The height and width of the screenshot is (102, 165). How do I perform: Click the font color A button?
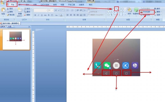pyautogui.click(x=61, y=15)
